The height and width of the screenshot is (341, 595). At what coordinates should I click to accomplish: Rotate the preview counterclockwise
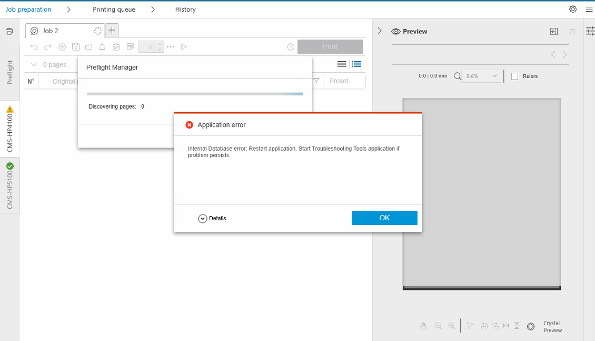tap(484, 326)
